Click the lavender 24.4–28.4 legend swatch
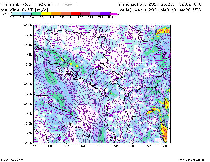The width and height of the screenshot is (210, 162). pos(95,14)
